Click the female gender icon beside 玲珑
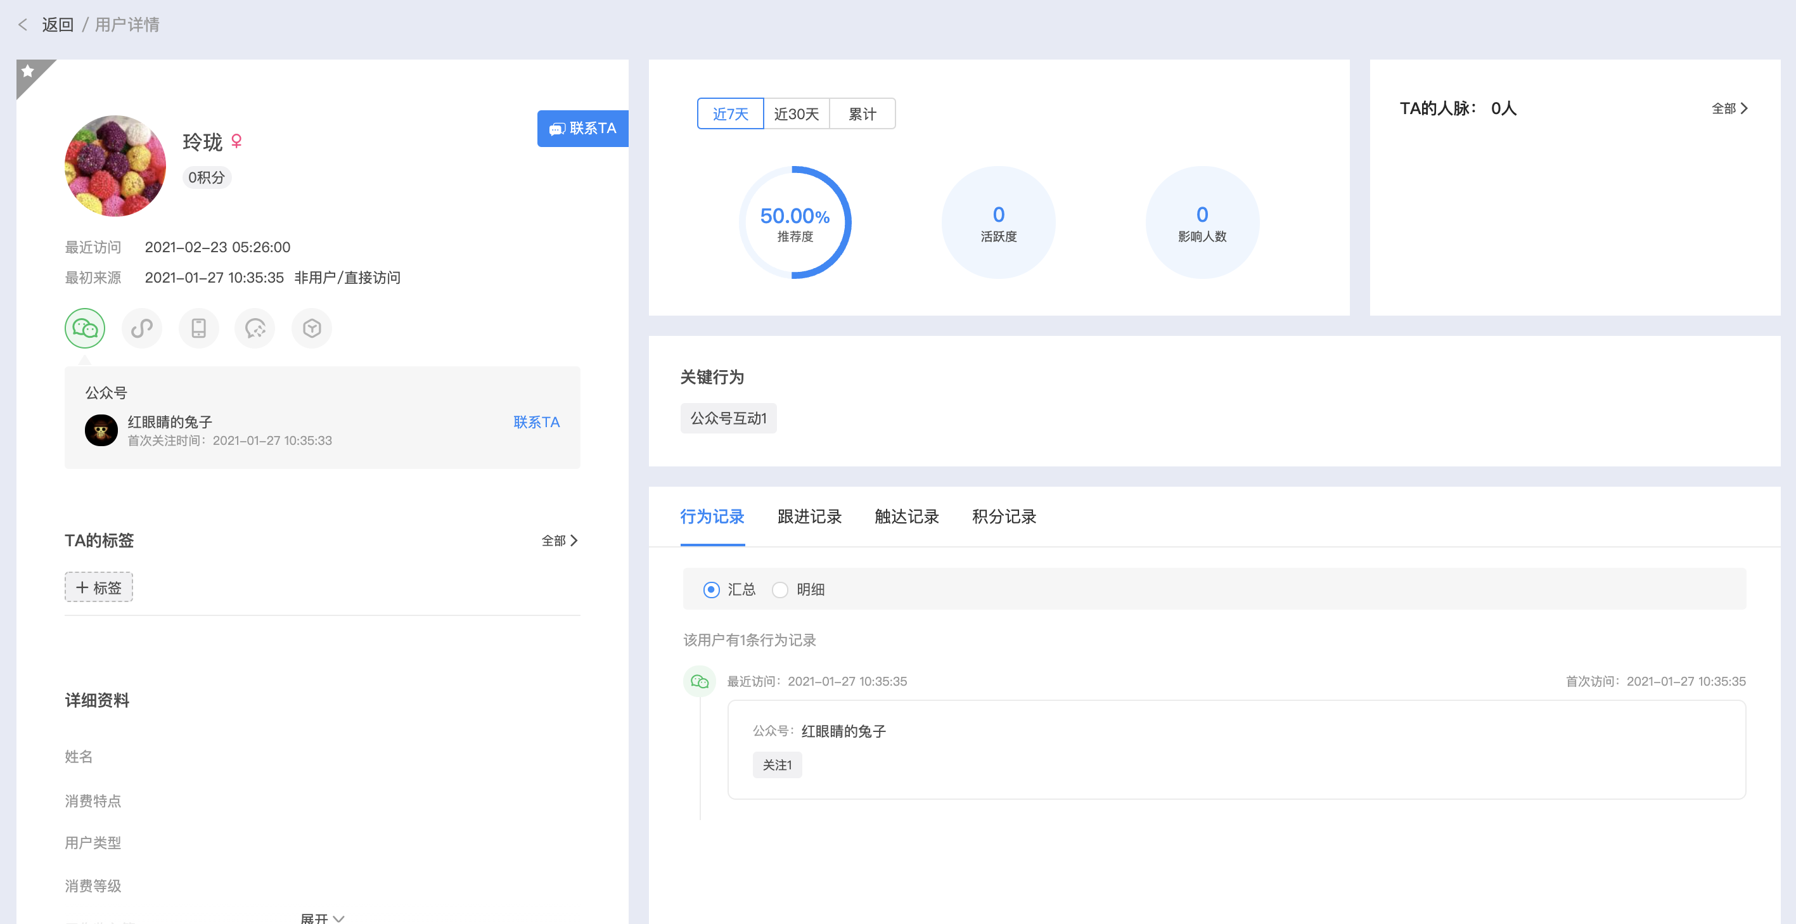Screen dimensions: 1796x924 [x=236, y=141]
